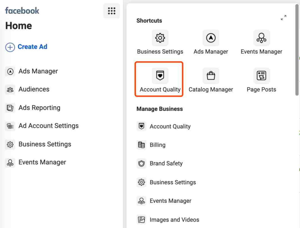Screen dimensions: 300x228
Task: Open Events Manager shortcut tile
Action: coord(261,38)
